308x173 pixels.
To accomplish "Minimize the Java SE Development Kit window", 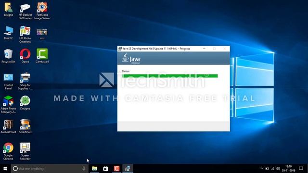I will coord(204,49).
